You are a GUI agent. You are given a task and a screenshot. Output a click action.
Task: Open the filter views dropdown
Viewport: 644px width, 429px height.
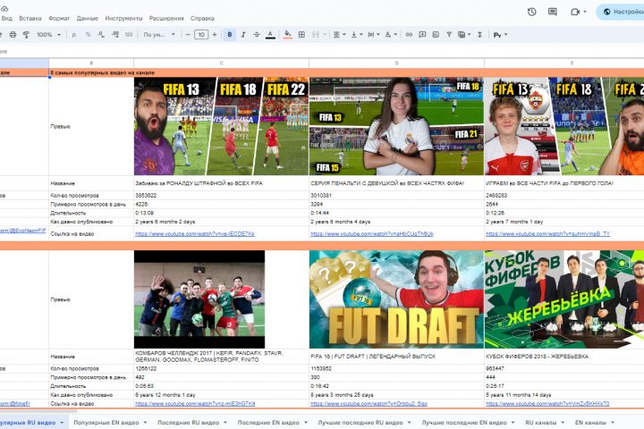click(x=463, y=35)
